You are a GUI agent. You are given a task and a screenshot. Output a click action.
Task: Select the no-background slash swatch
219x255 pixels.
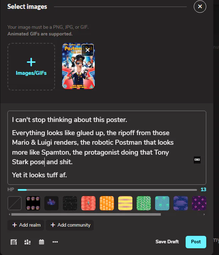point(15,203)
